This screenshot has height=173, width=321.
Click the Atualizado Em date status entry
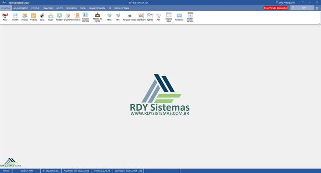tap(76, 171)
